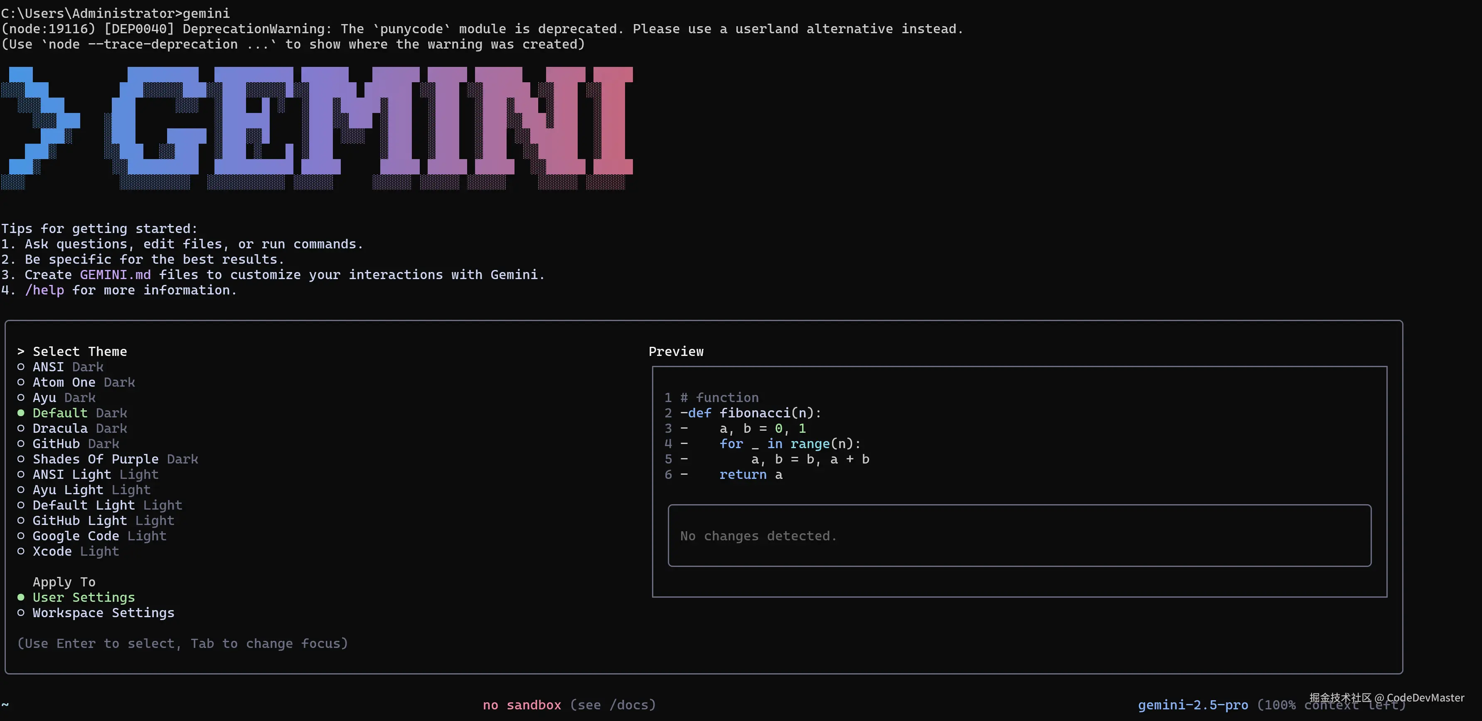The width and height of the screenshot is (1482, 721).
Task: Click tip 2 'Be specific' line
Action: (143, 259)
